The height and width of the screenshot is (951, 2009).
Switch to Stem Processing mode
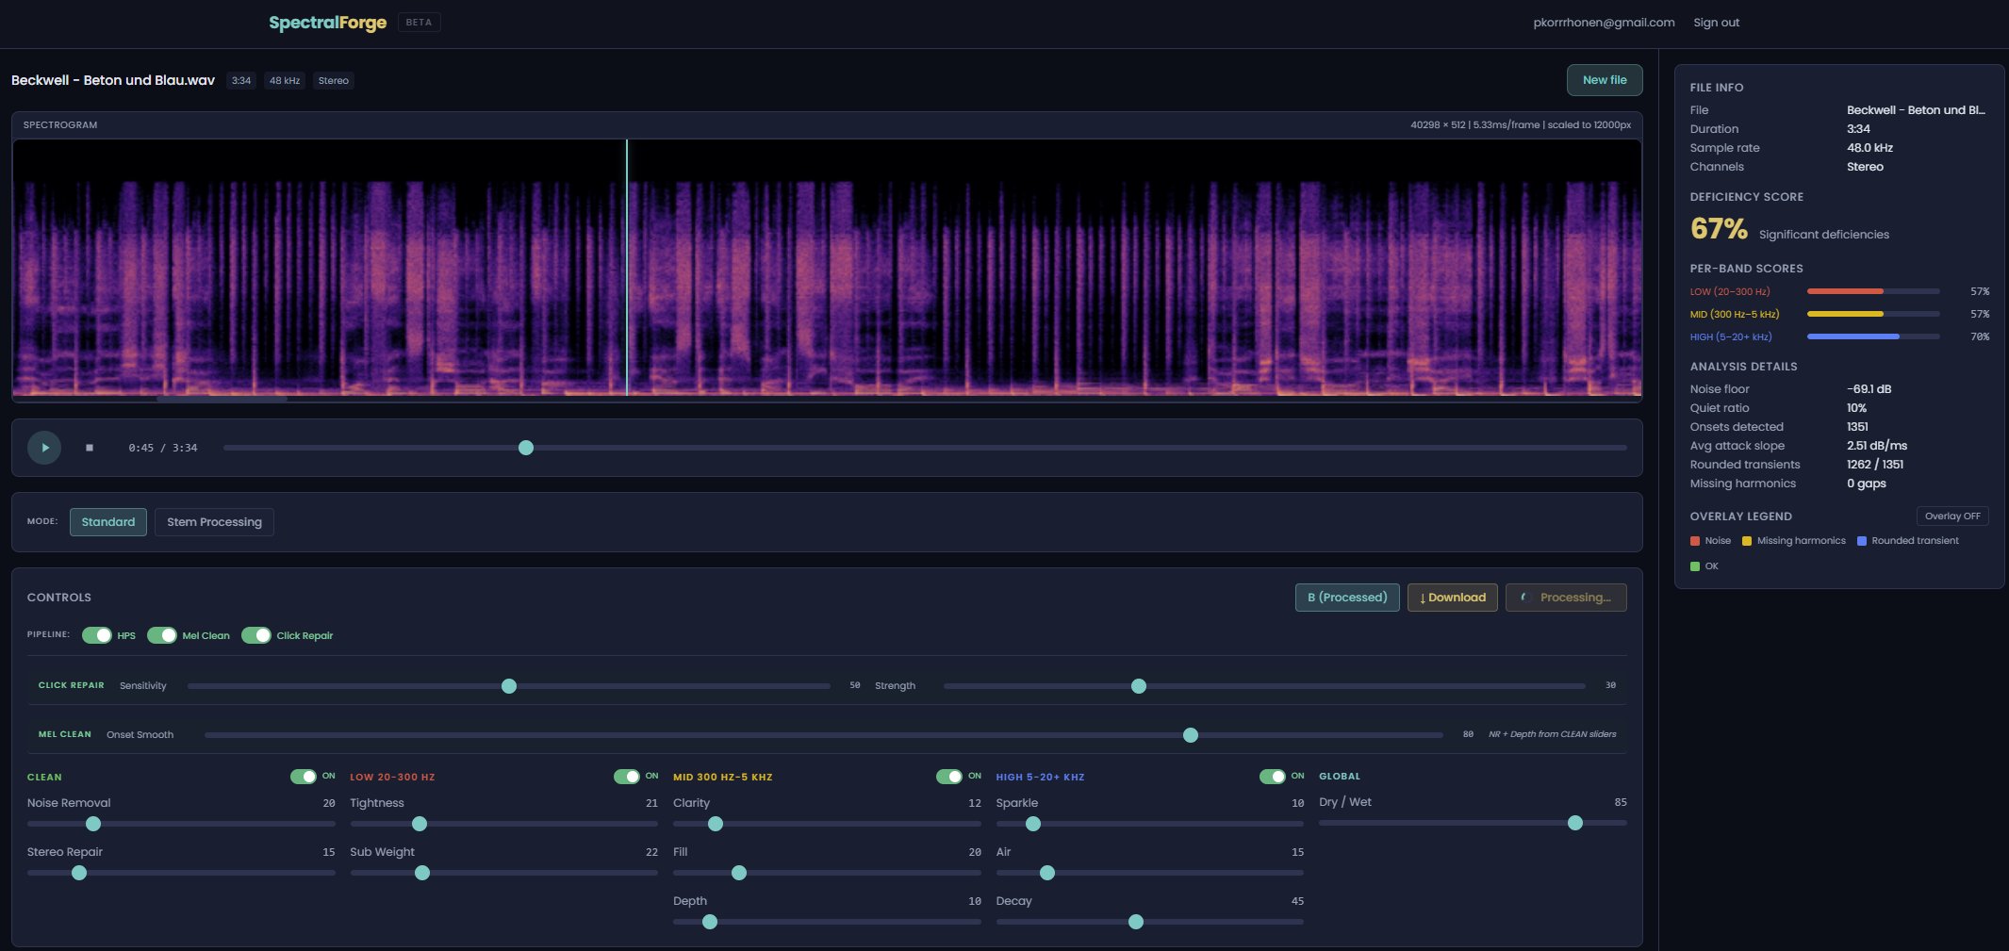[214, 521]
